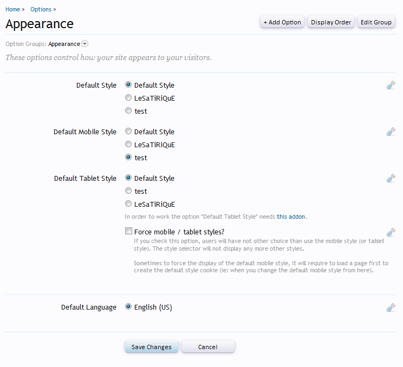Pick LeSaTiRiQuE for Default Mobile Style

click(128, 145)
